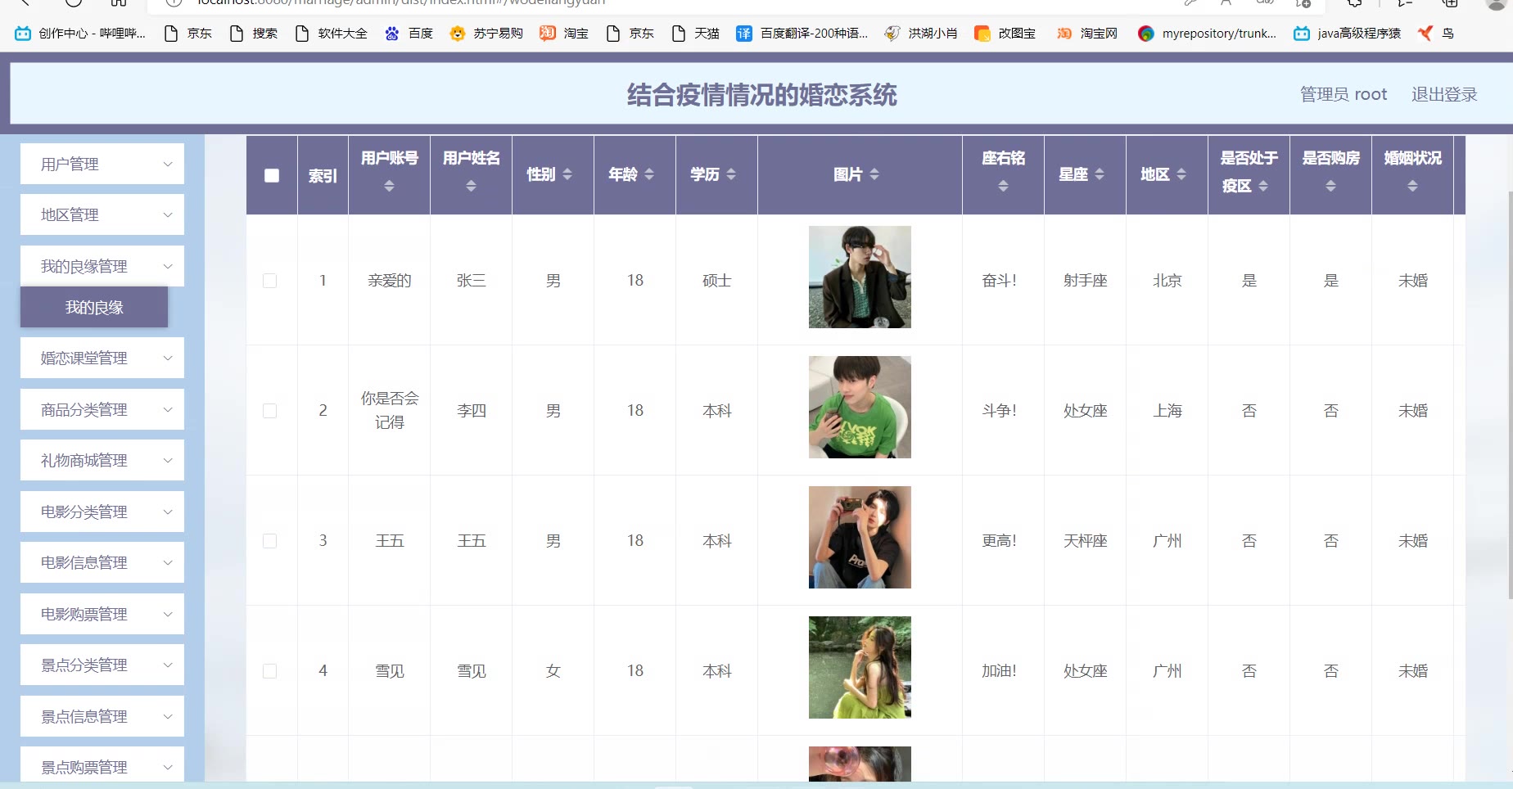Open the 天猫 bookmark page icon

(679, 34)
